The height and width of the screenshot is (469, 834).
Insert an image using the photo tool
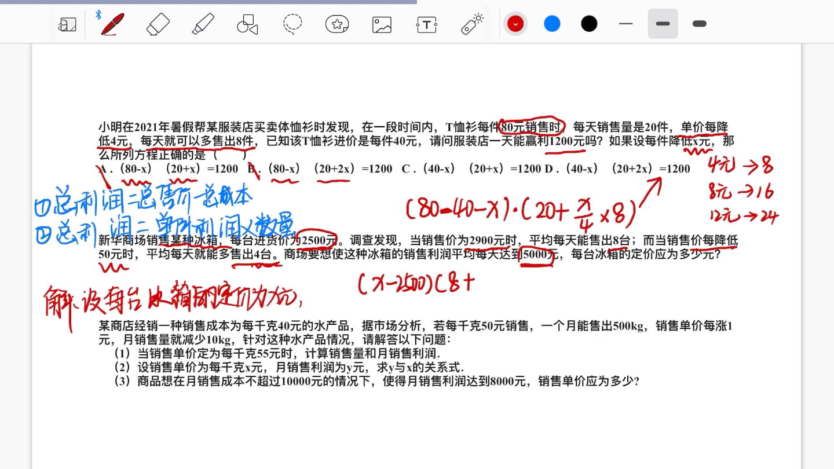tap(381, 24)
